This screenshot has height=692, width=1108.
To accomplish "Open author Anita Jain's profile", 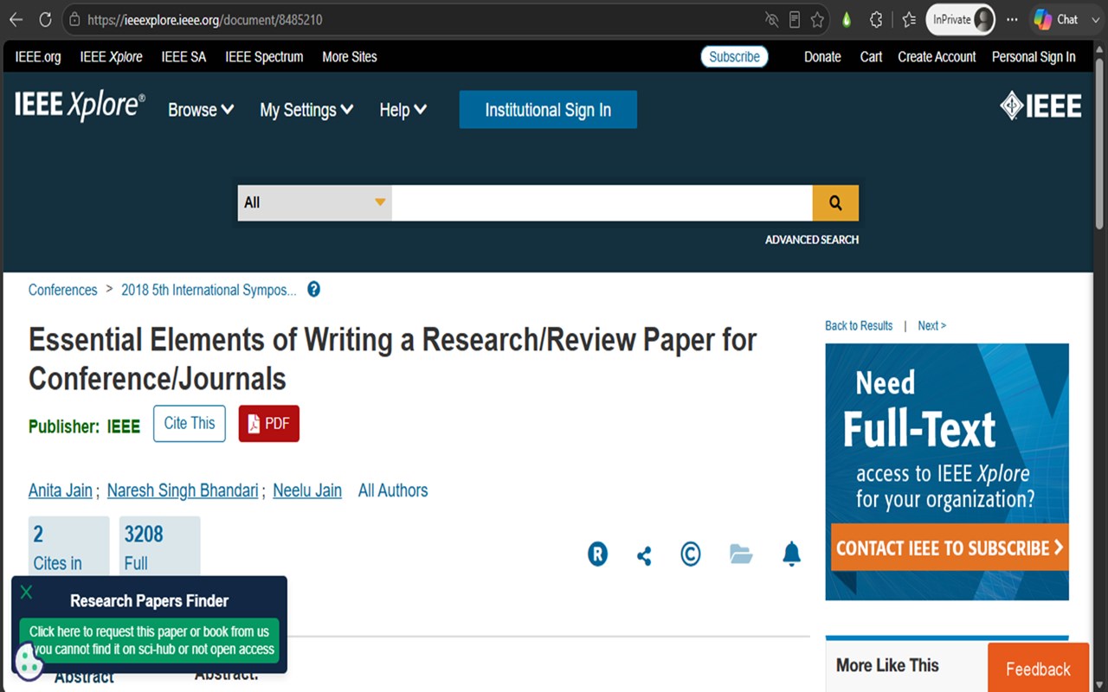I will click(61, 490).
